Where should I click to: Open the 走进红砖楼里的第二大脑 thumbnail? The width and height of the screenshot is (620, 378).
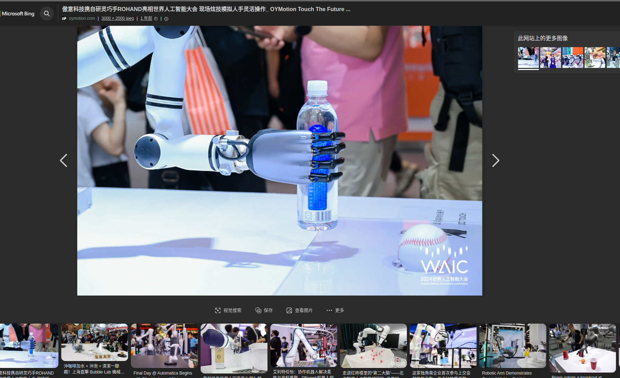pyautogui.click(x=373, y=345)
